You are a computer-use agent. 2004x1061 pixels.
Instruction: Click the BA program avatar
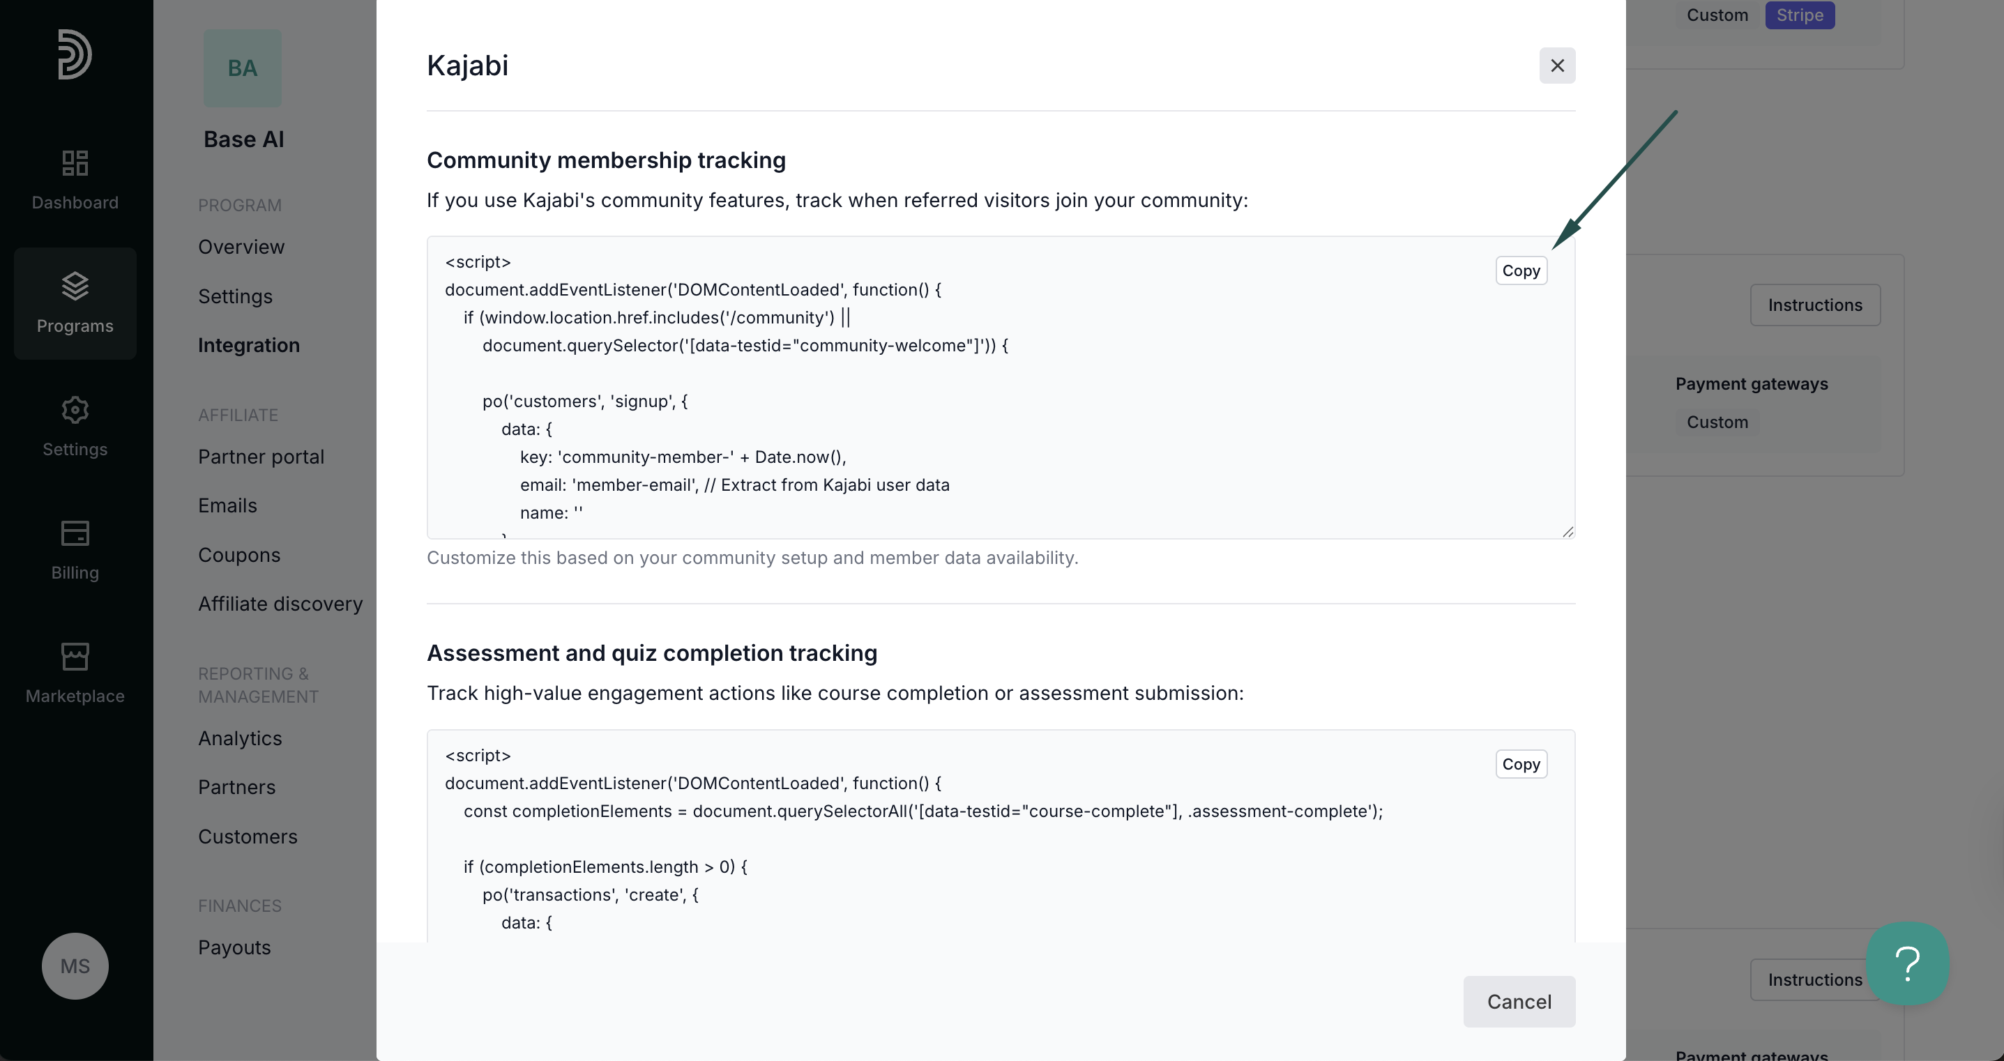243,68
